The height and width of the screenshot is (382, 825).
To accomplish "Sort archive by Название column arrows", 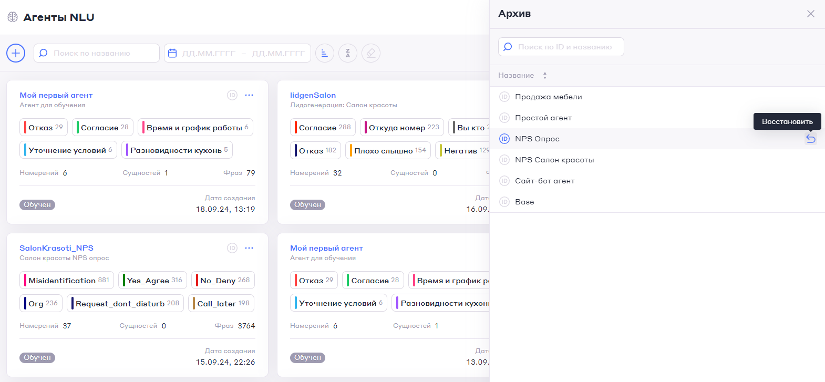I will pos(545,76).
